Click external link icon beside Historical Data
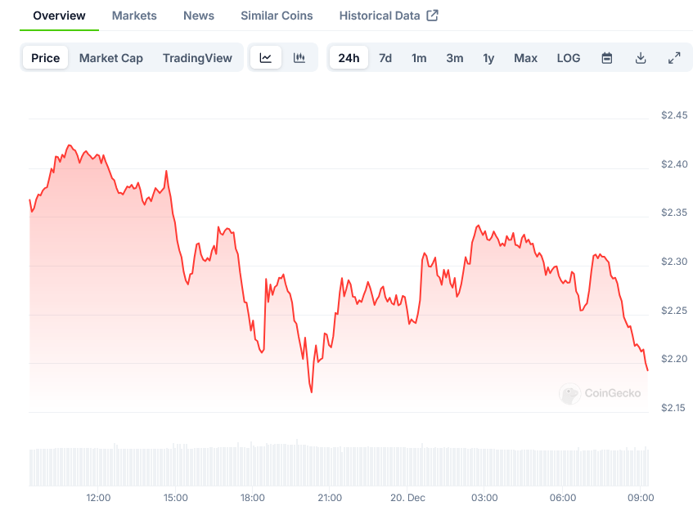The height and width of the screenshot is (515, 693). tap(433, 16)
